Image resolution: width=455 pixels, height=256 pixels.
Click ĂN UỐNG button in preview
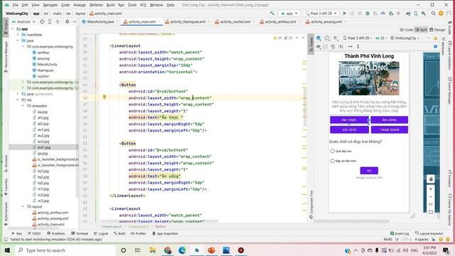coord(389,120)
